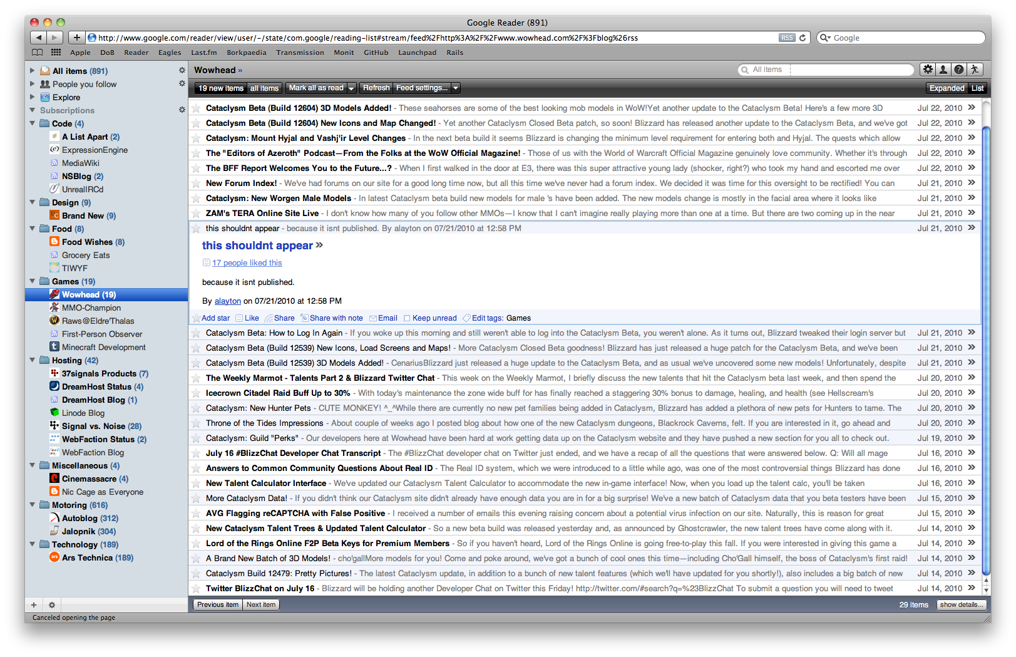Open the "17 people liked this" link
Image resolution: width=1016 pixels, height=657 pixels.
point(247,263)
